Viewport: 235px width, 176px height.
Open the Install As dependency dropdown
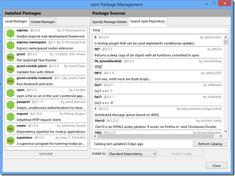132,154
